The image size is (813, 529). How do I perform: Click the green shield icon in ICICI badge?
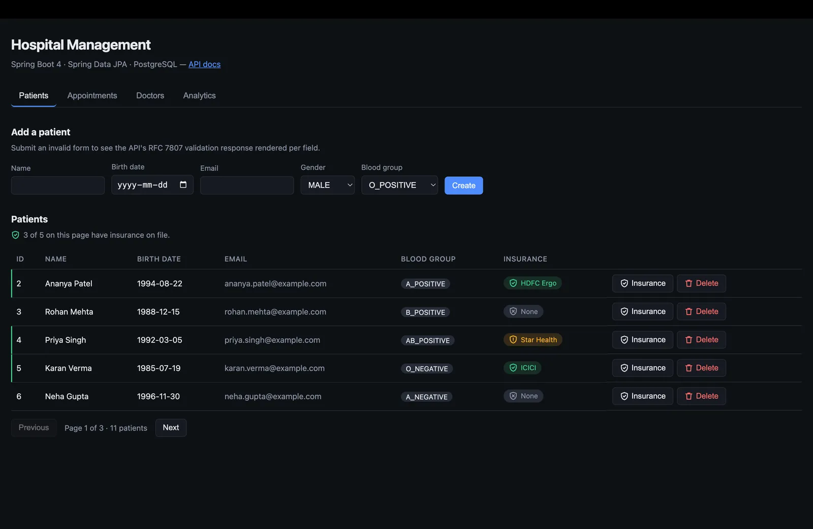pyautogui.click(x=513, y=368)
